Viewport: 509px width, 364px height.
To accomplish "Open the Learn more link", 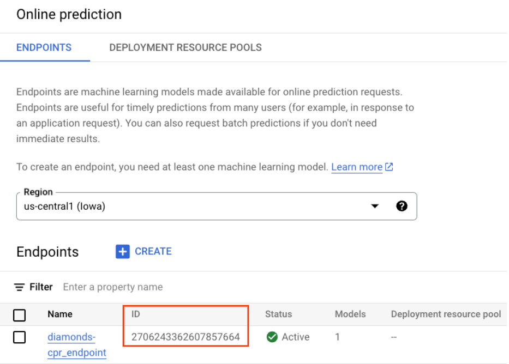I will click(357, 167).
